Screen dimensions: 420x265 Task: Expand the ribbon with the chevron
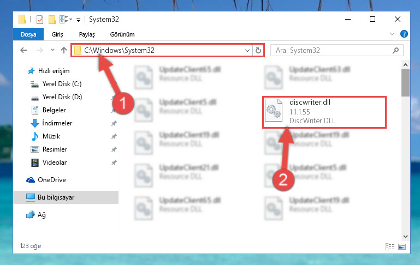[392, 34]
